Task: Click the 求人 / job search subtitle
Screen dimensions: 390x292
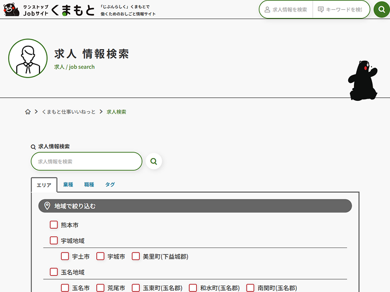Action: tap(74, 67)
